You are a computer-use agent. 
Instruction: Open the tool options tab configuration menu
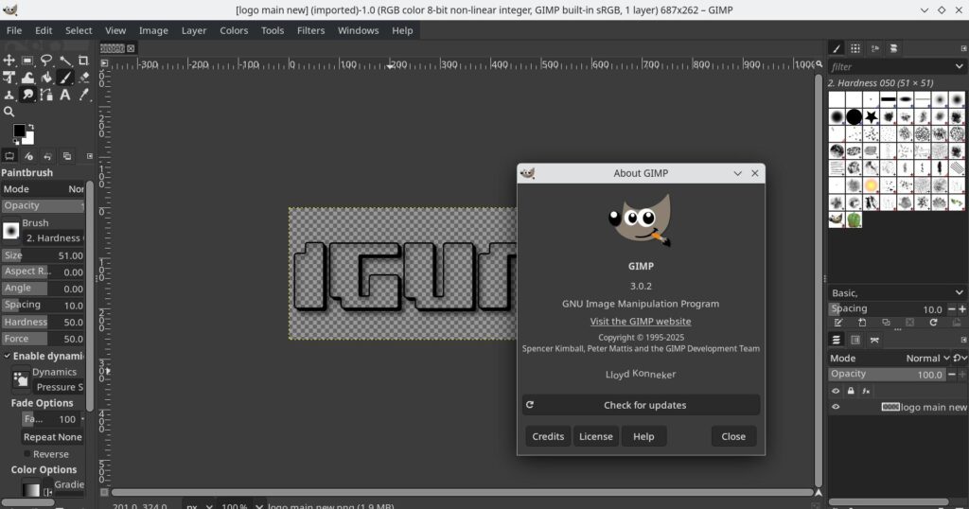(x=90, y=156)
